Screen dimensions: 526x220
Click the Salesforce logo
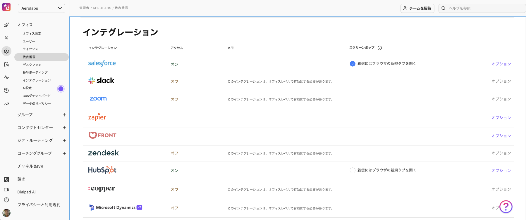(x=102, y=63)
